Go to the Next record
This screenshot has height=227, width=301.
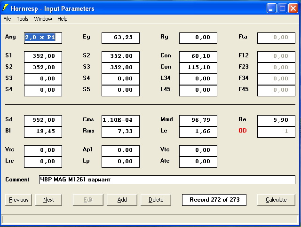(x=48, y=200)
